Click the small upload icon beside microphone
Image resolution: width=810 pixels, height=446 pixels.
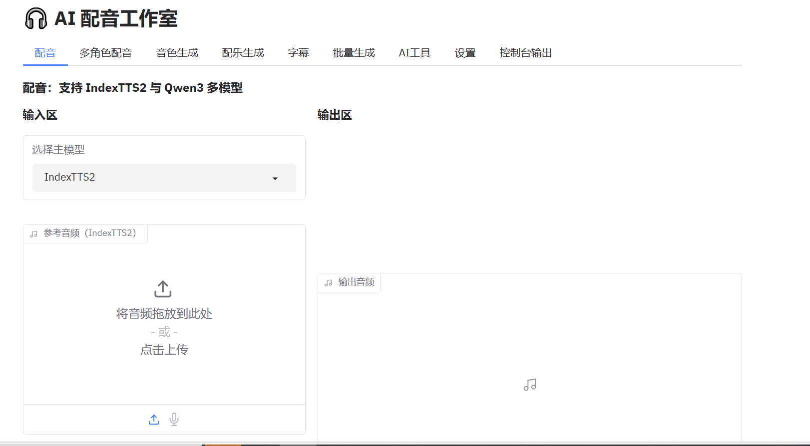click(x=154, y=420)
